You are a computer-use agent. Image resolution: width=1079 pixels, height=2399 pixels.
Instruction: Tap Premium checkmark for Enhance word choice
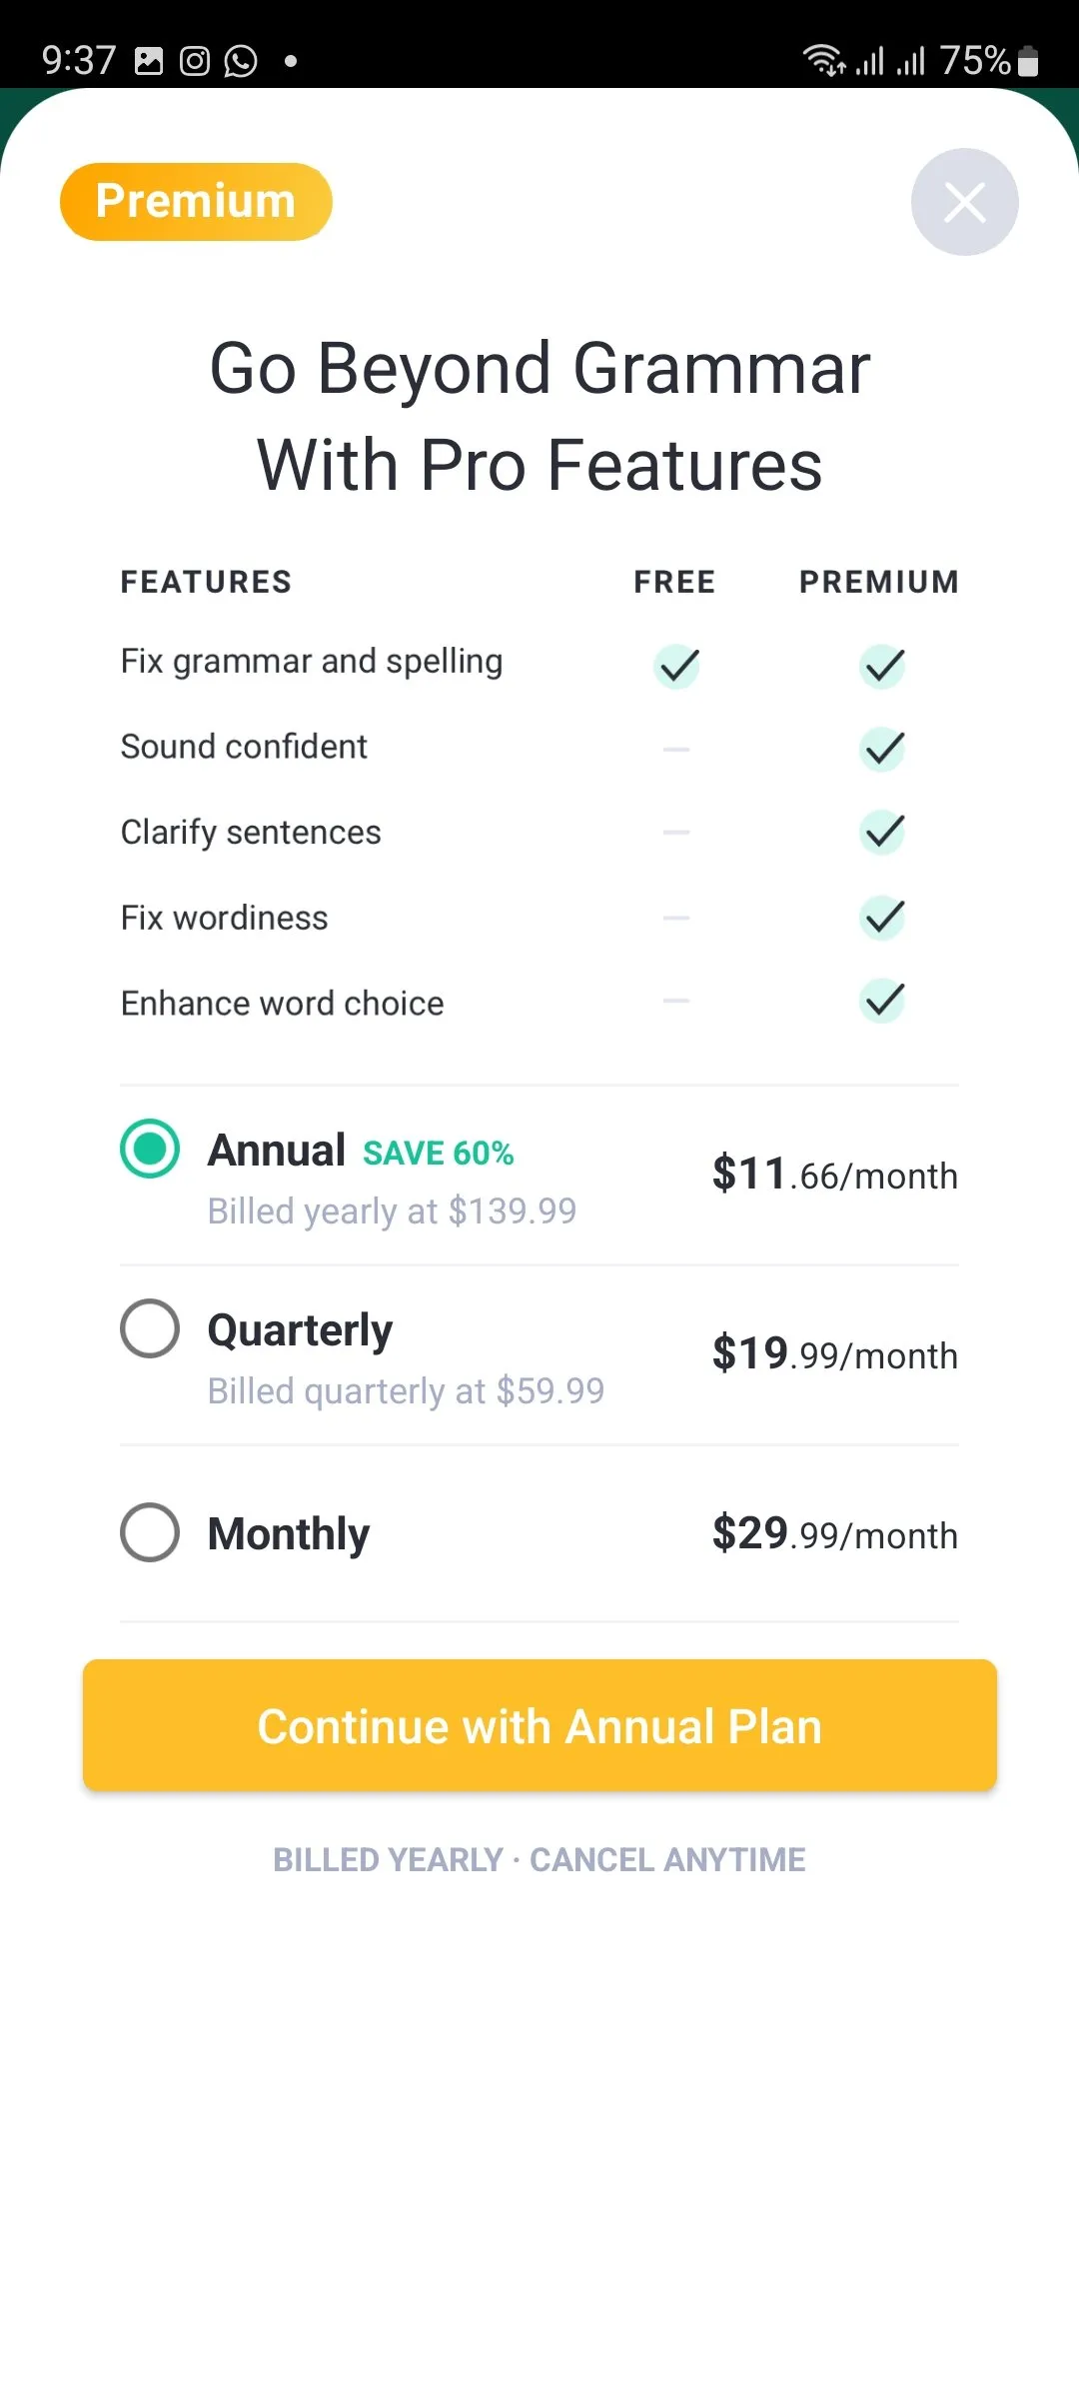coord(882,1001)
